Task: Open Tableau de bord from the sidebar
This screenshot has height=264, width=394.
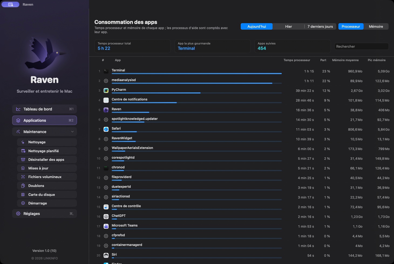Action: click(x=45, y=109)
